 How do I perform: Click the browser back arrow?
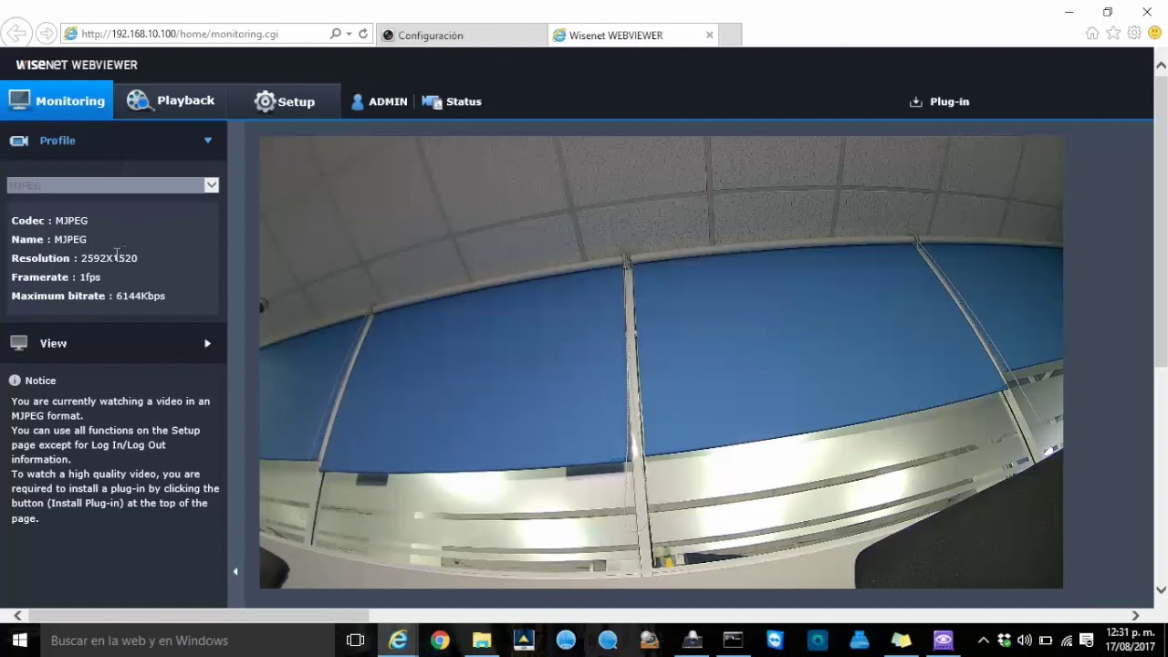tap(16, 34)
